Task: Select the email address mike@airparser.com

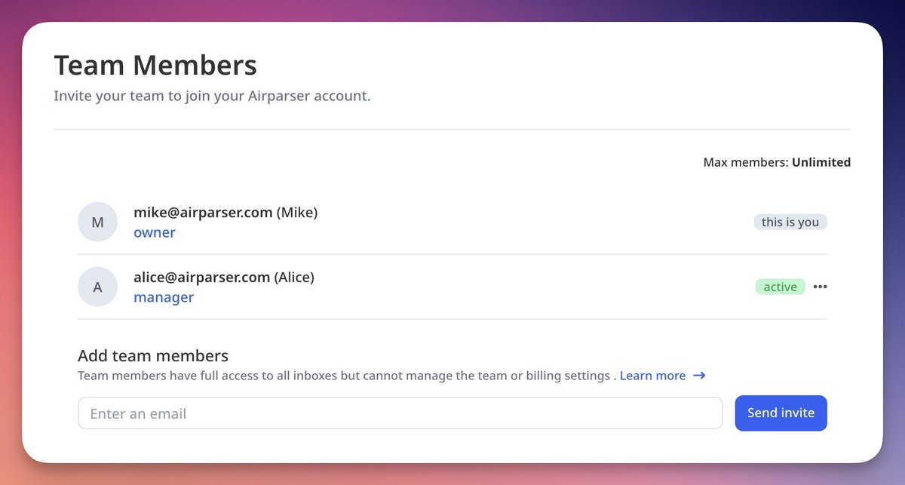Action: click(x=202, y=212)
